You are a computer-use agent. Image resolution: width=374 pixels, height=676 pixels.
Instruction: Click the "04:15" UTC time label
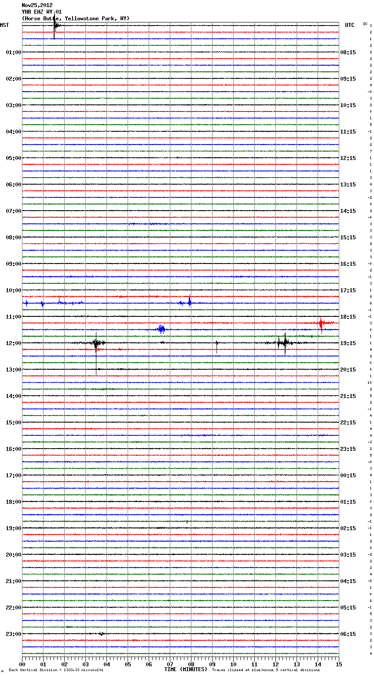[348, 581]
